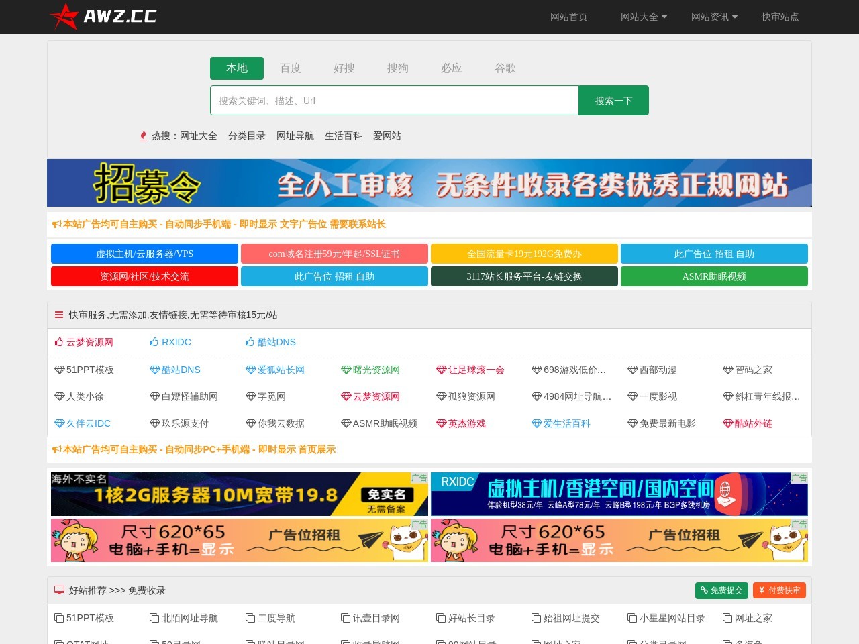Click the flame icon beside 热搜
The width and height of the screenshot is (859, 644).
pos(143,136)
